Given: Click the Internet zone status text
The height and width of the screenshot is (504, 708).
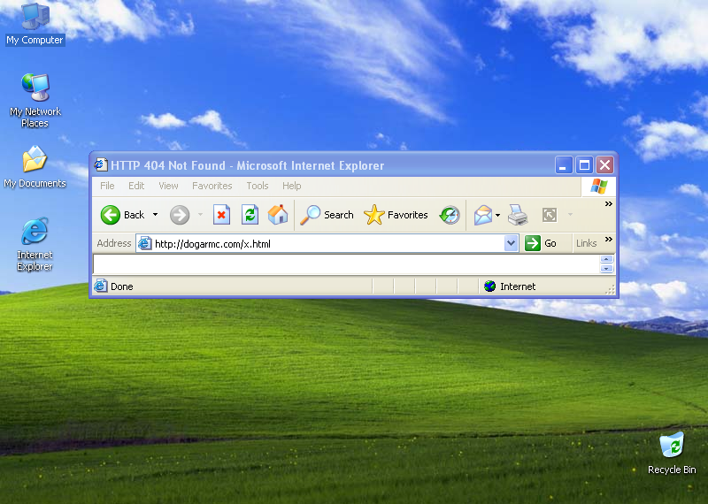Looking at the screenshot, I should click(x=518, y=286).
